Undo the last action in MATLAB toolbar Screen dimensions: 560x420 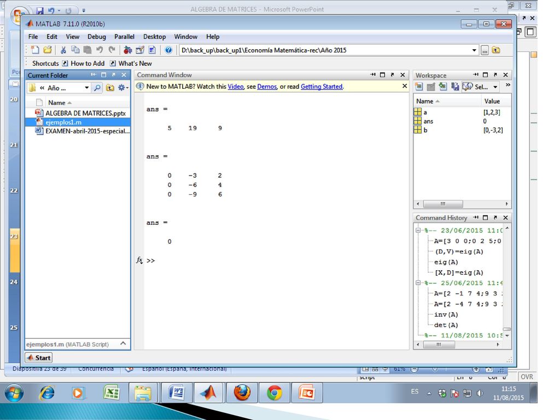pyautogui.click(x=100, y=50)
